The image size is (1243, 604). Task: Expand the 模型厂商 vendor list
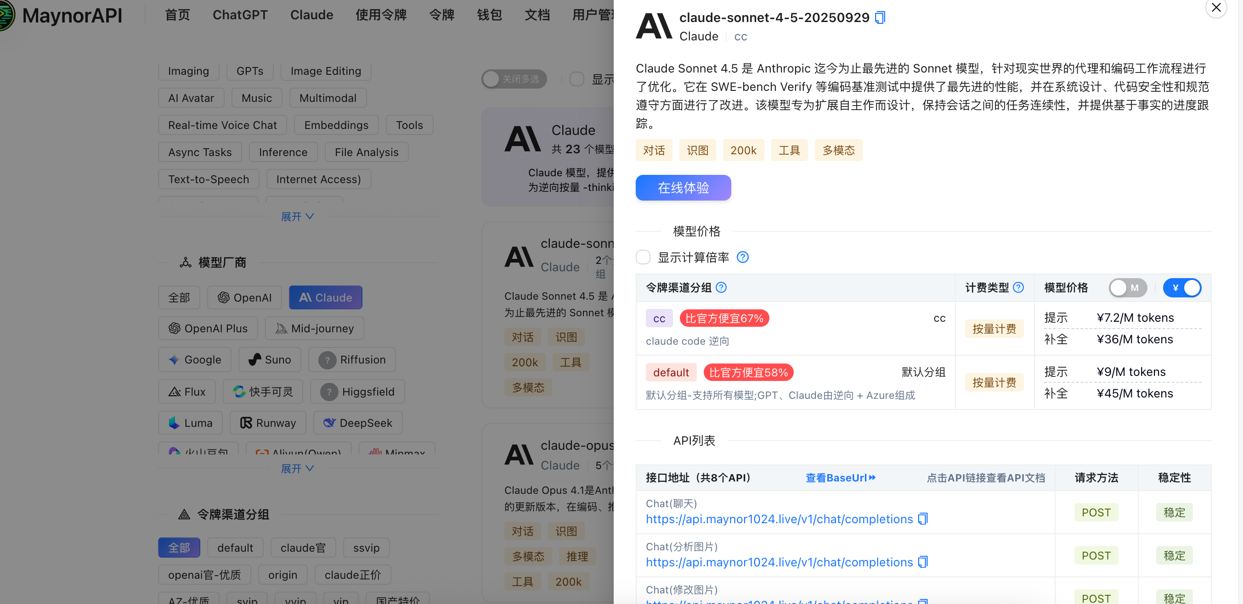tap(297, 468)
